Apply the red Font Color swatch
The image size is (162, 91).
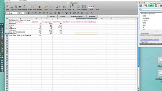(x=92, y=13)
